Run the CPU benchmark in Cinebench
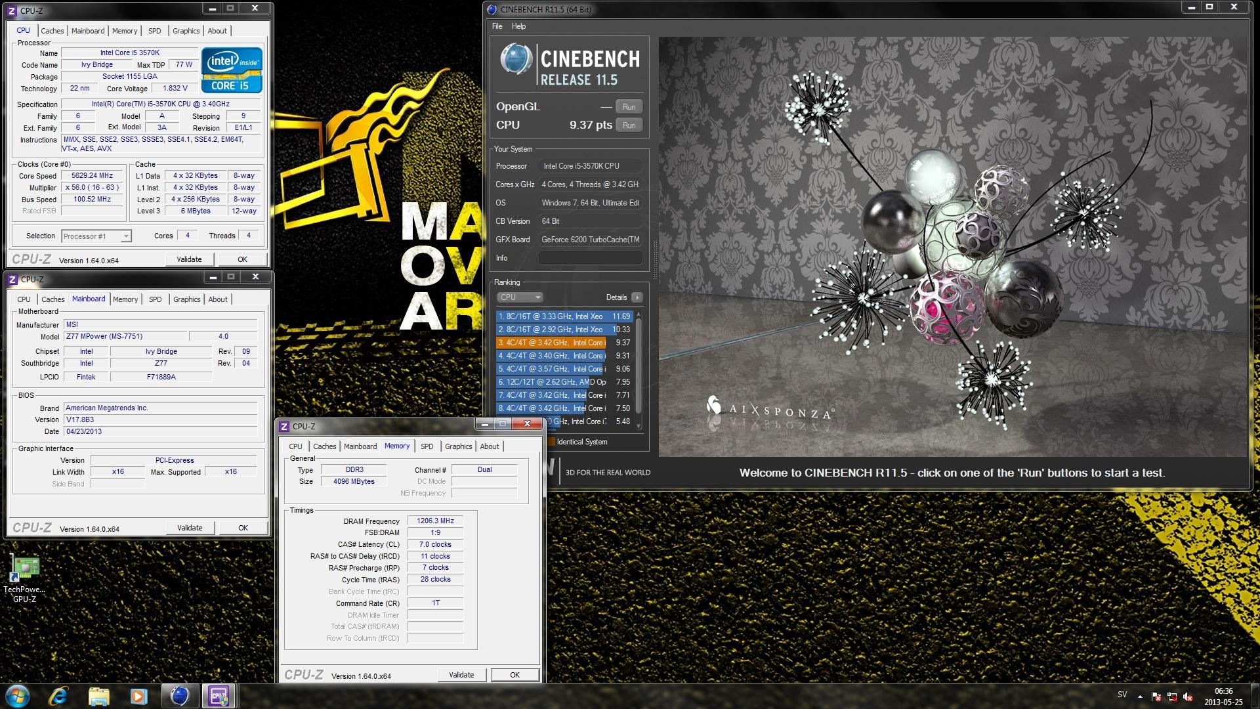Viewport: 1260px width, 709px height. point(629,125)
